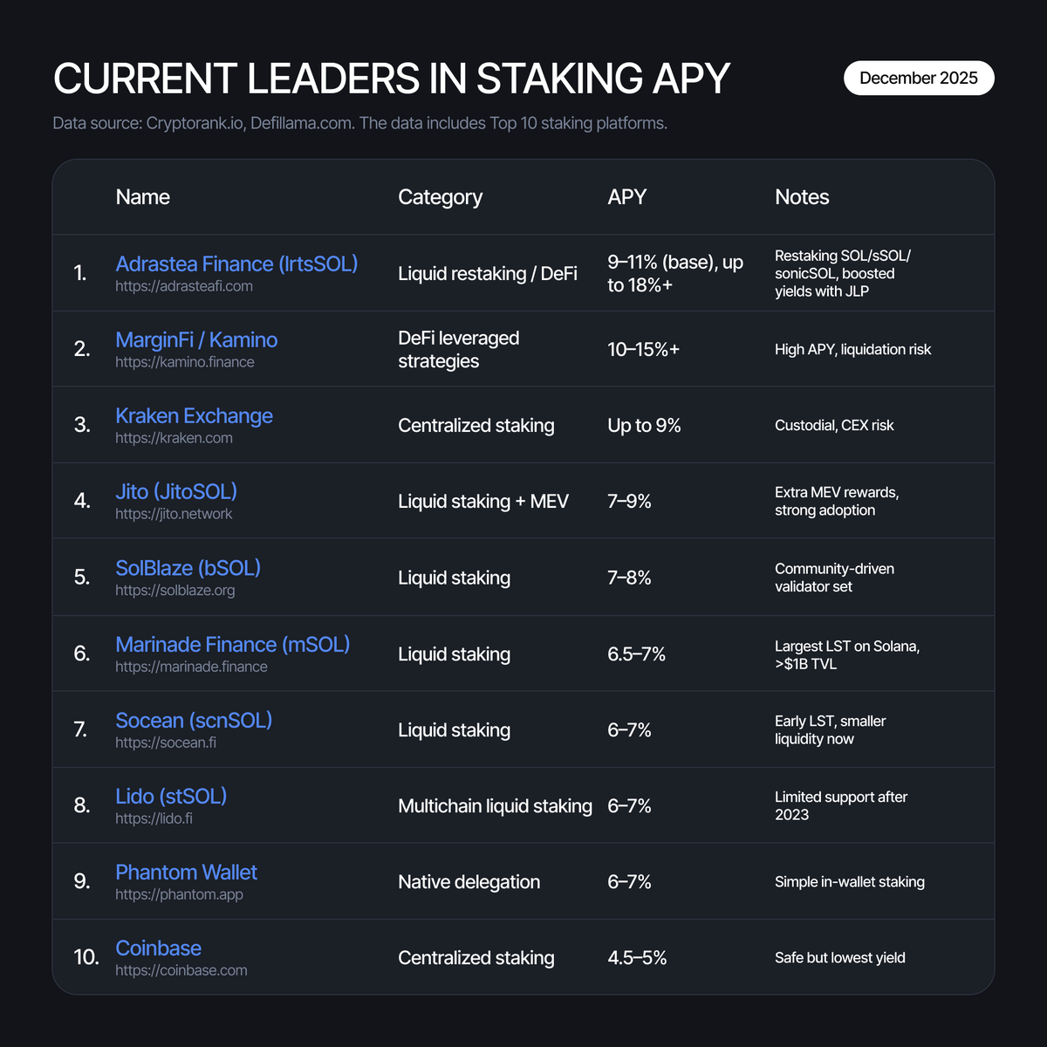This screenshot has width=1047, height=1047.
Task: Open the Socean (scnSOL) link
Action: 194,720
